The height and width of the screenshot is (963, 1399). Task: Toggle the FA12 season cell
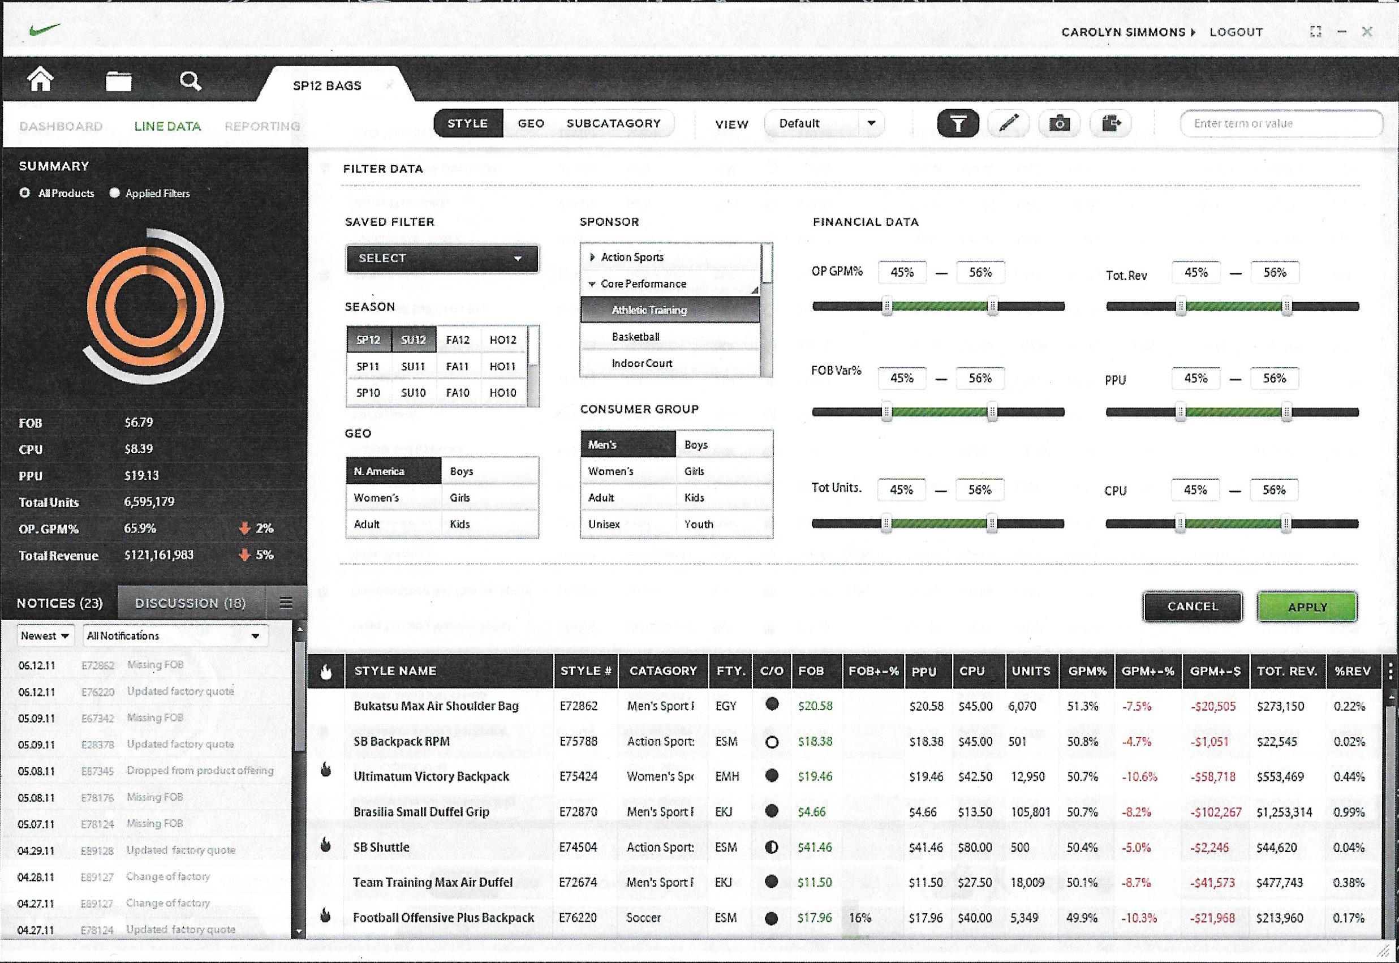point(457,339)
